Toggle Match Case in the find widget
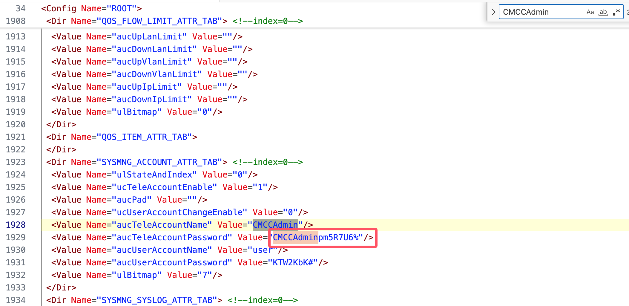629x306 pixels. tap(590, 12)
